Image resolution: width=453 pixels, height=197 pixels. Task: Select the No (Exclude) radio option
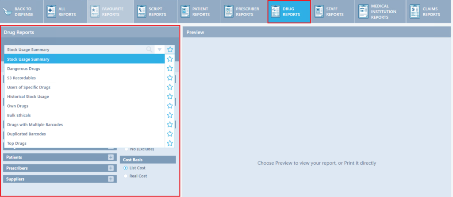click(127, 149)
